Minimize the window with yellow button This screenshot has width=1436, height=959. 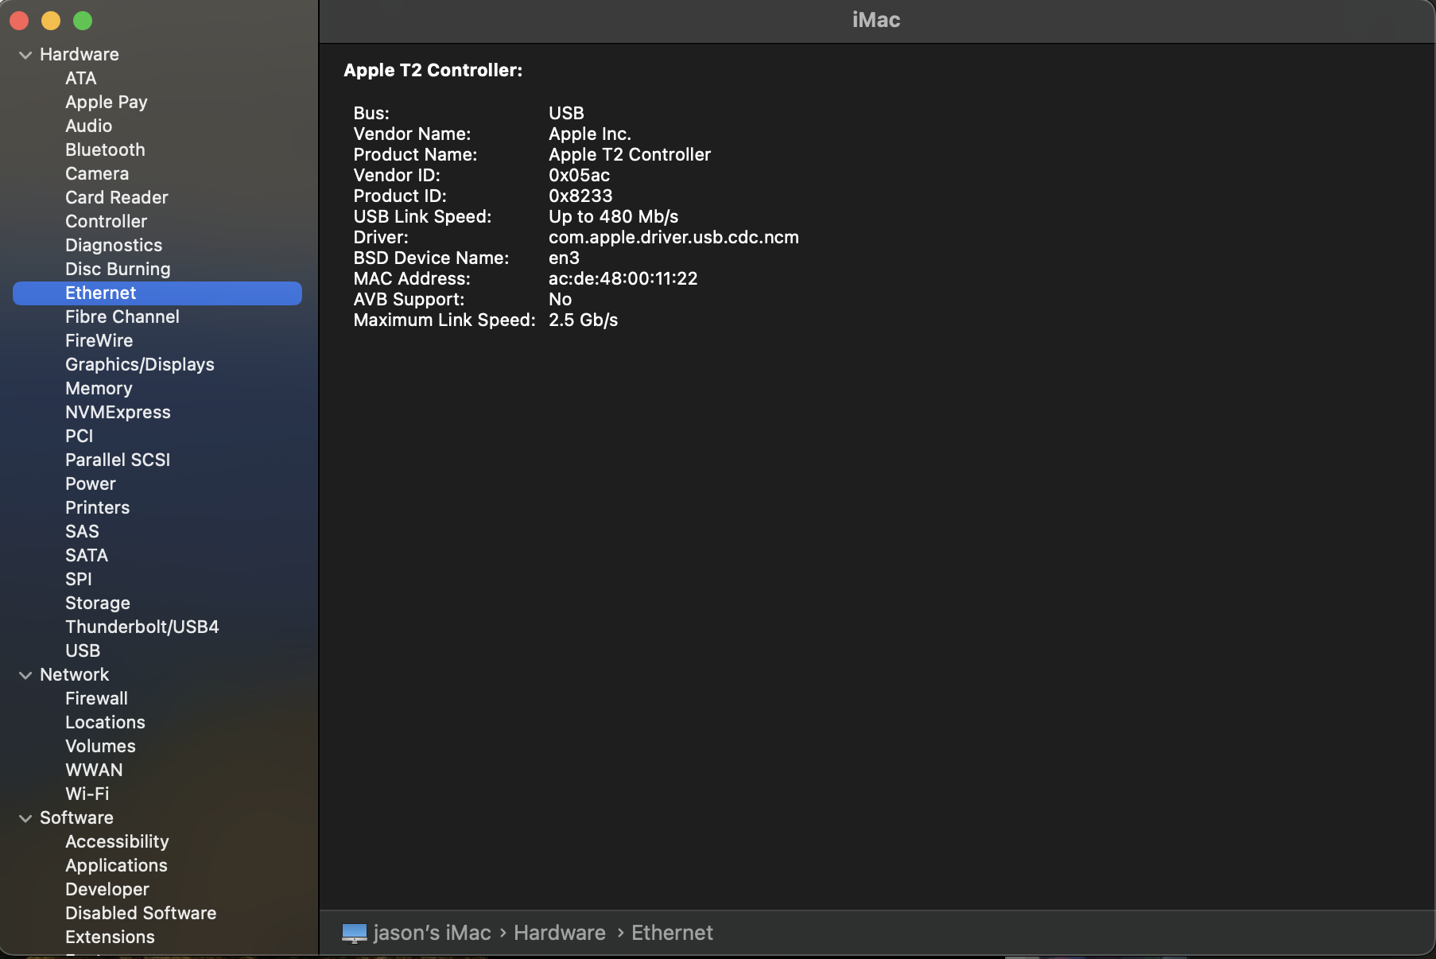coord(51,21)
